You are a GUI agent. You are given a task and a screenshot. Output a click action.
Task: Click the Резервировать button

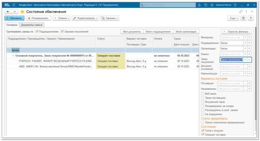click(38, 18)
